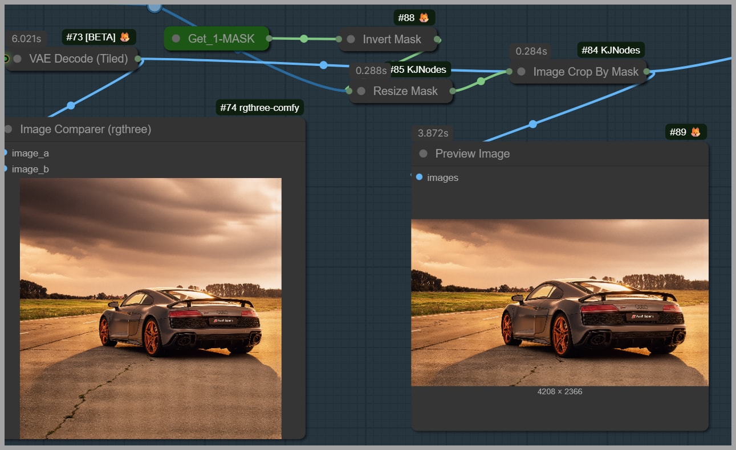Click the Image Comparer car image
Screen dimensions: 736x450
(x=151, y=308)
